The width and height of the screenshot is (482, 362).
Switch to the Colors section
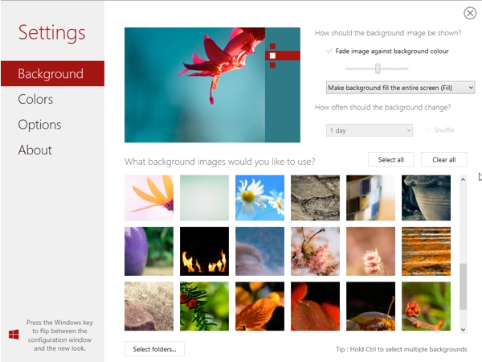[35, 99]
